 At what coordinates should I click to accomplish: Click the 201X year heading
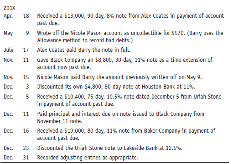(x=10, y=8)
